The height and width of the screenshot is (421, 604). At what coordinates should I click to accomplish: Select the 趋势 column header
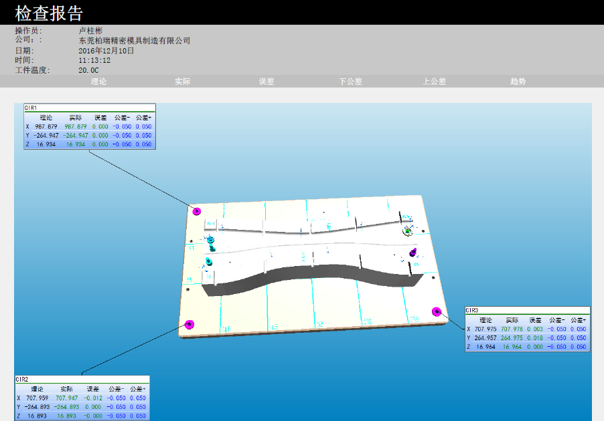[518, 82]
